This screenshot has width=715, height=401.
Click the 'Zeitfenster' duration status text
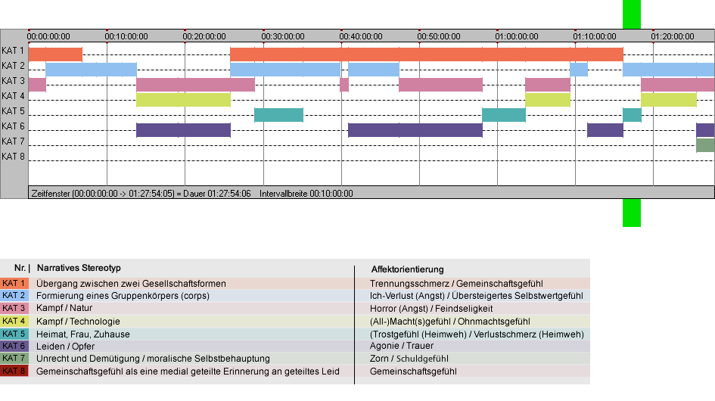point(141,194)
